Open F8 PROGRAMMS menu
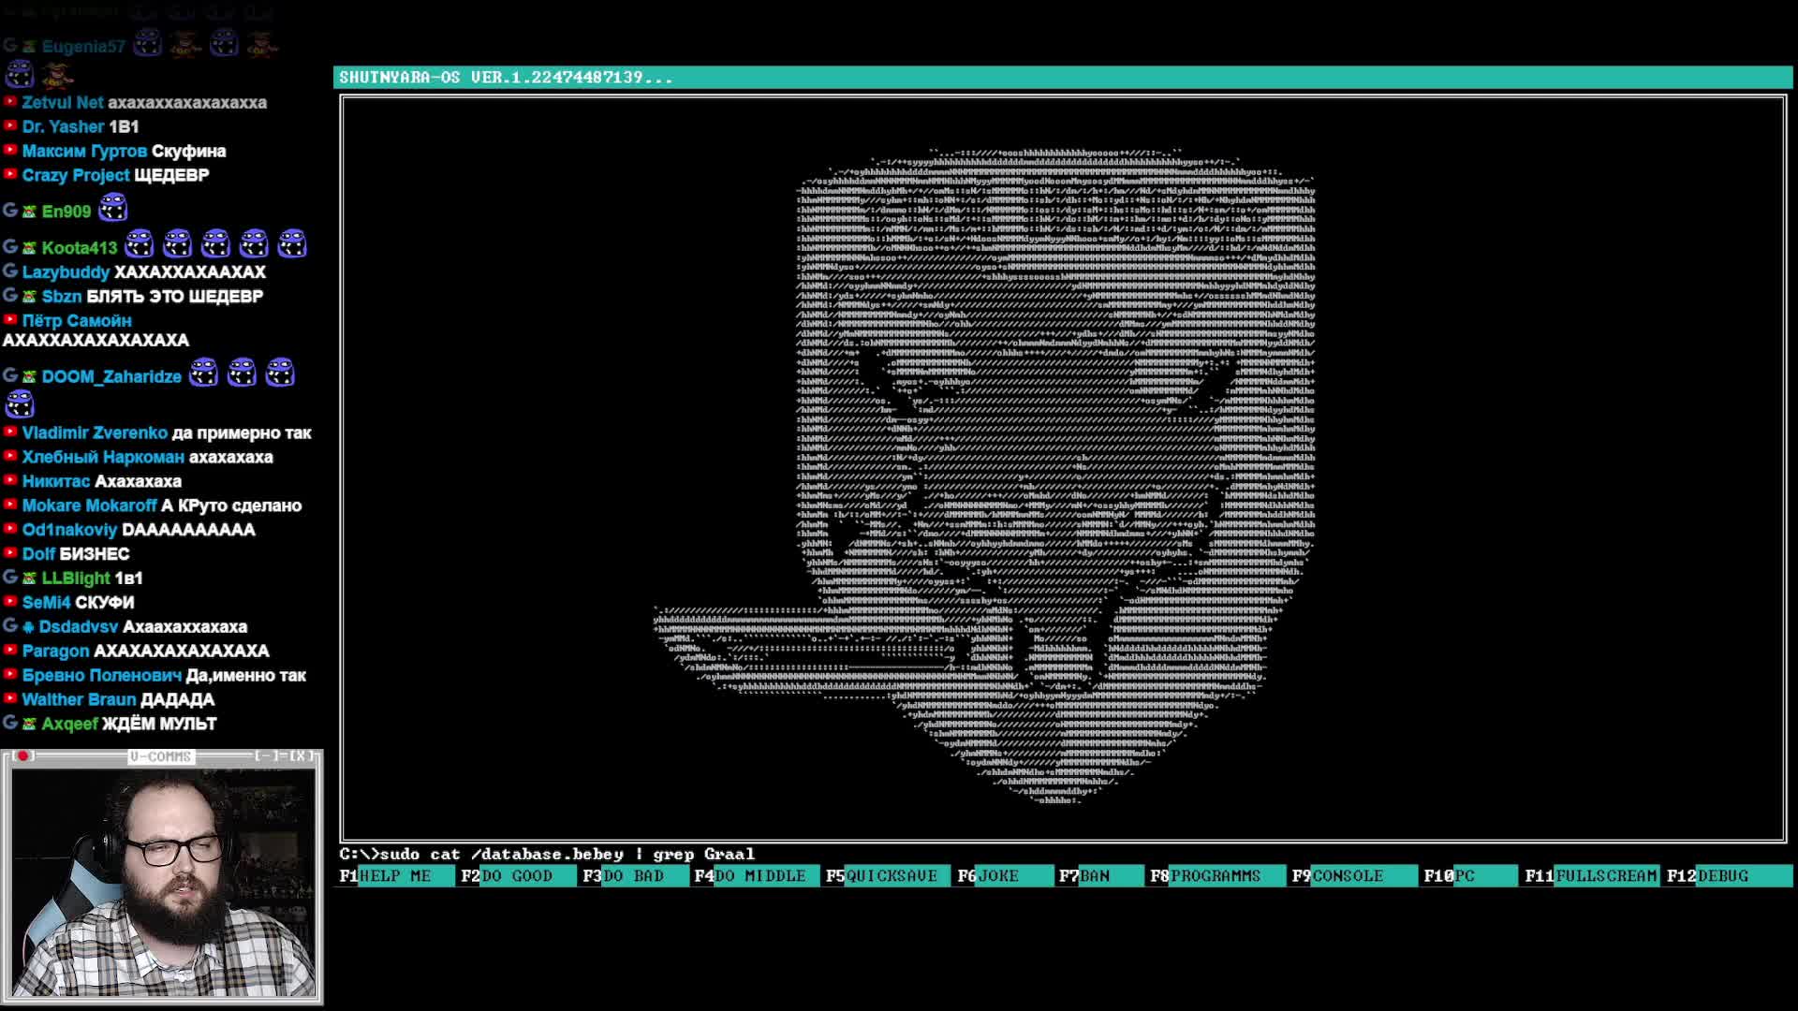 1215,876
